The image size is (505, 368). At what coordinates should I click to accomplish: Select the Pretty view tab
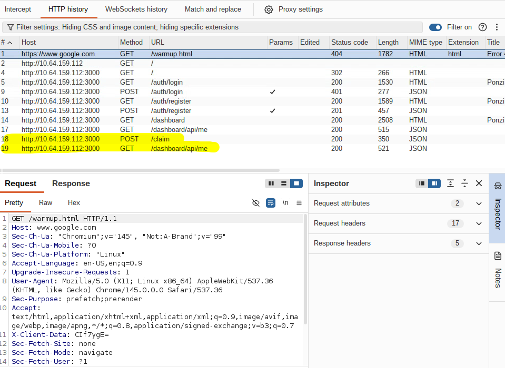(x=14, y=203)
